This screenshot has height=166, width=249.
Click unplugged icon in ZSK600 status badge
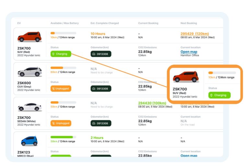click(x=53, y=89)
